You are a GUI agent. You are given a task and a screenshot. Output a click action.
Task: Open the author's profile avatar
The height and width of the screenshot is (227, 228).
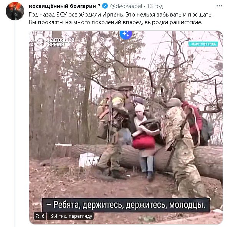(x=15, y=11)
